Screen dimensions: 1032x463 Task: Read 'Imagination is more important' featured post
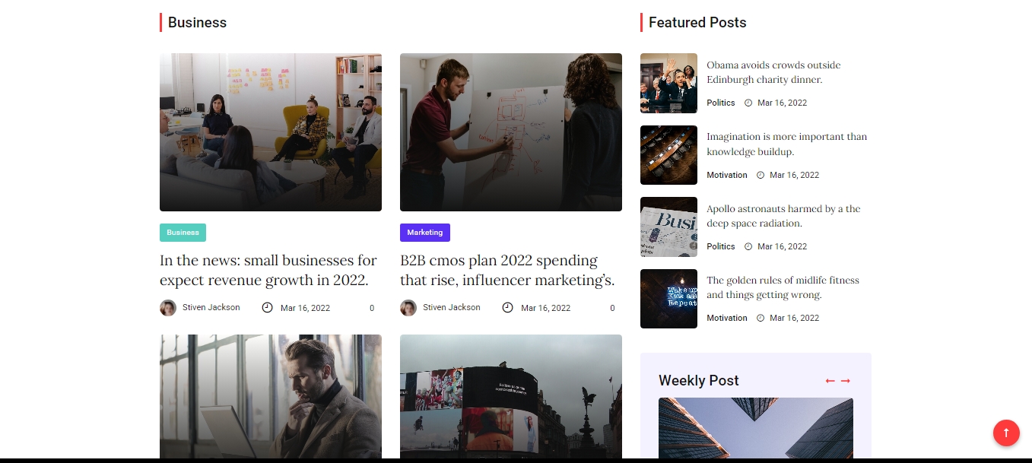coord(786,144)
